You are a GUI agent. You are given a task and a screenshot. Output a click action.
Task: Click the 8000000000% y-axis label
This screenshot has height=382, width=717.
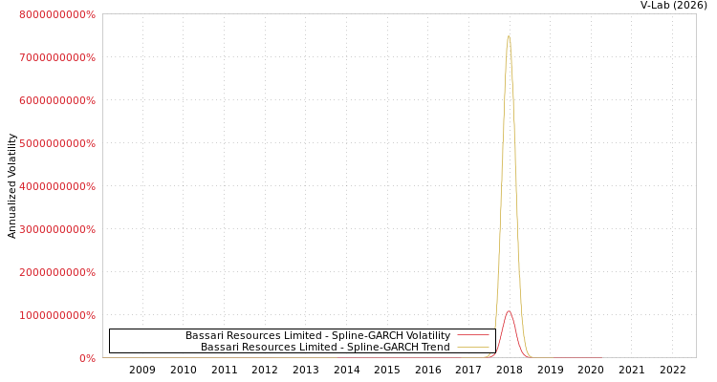pos(57,14)
